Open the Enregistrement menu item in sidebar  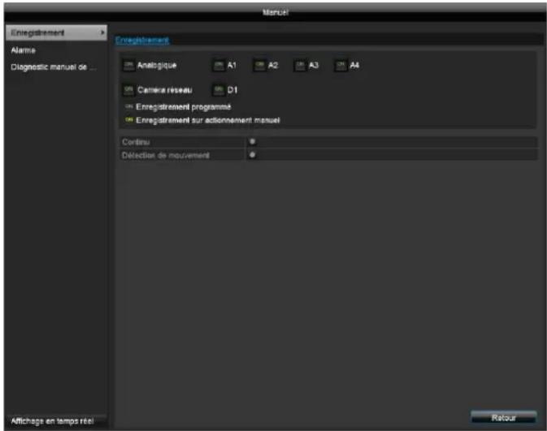point(56,32)
